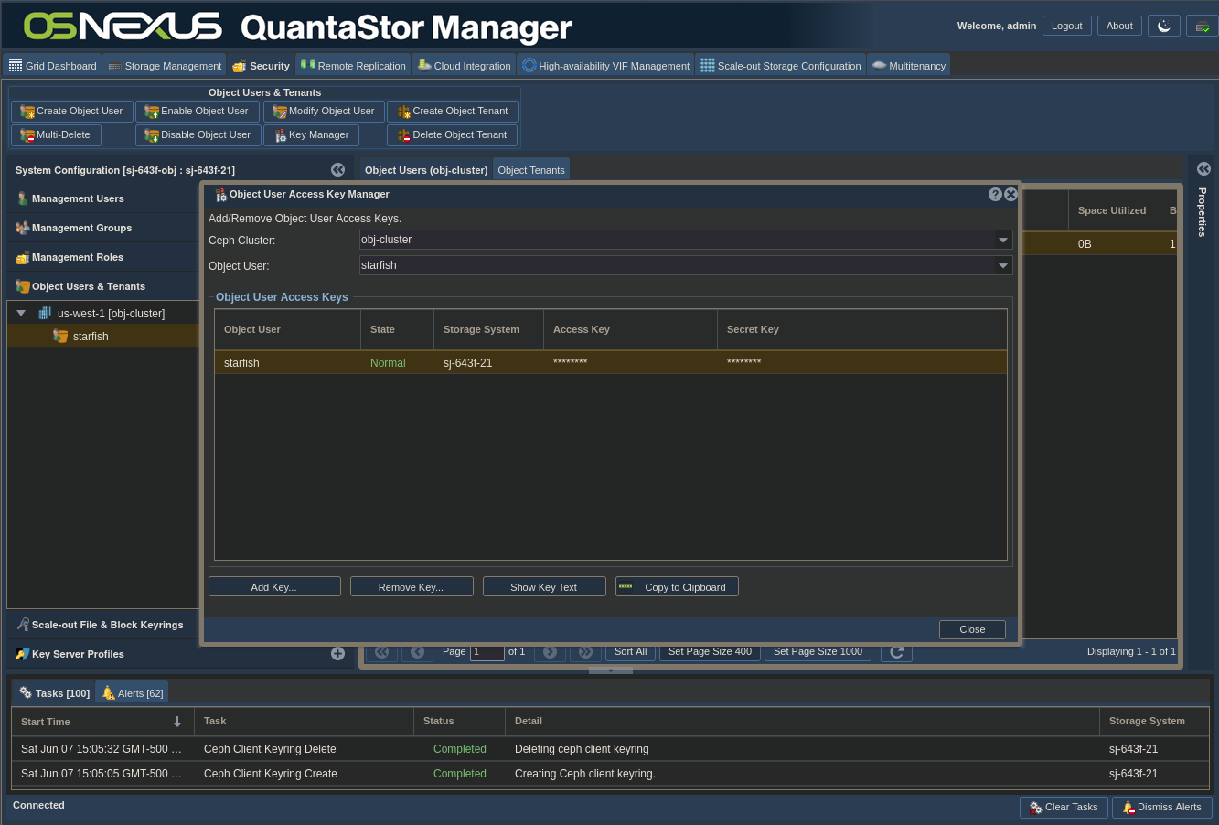Click the refresh icon in pagination bar
Screen dimensions: 1219x825
pyautogui.click(x=896, y=652)
